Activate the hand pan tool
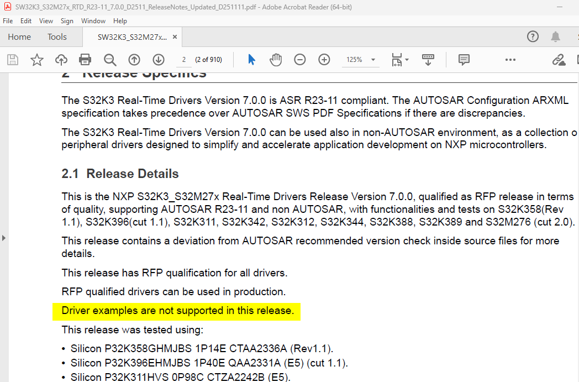The width and height of the screenshot is (579, 382). click(276, 60)
